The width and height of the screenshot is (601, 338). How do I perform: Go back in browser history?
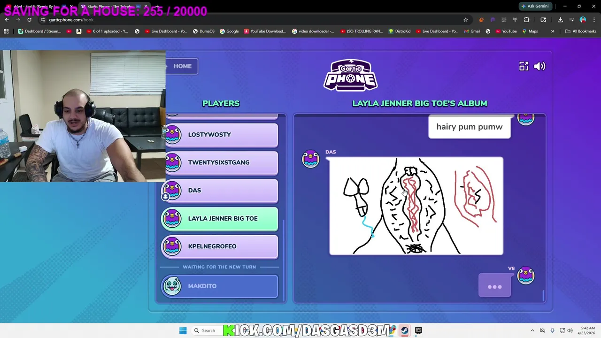pos(7,20)
